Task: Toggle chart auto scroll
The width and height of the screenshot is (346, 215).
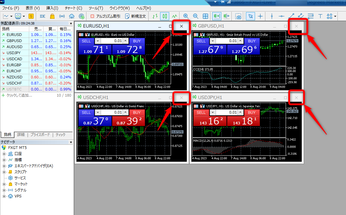Action: pos(217,16)
